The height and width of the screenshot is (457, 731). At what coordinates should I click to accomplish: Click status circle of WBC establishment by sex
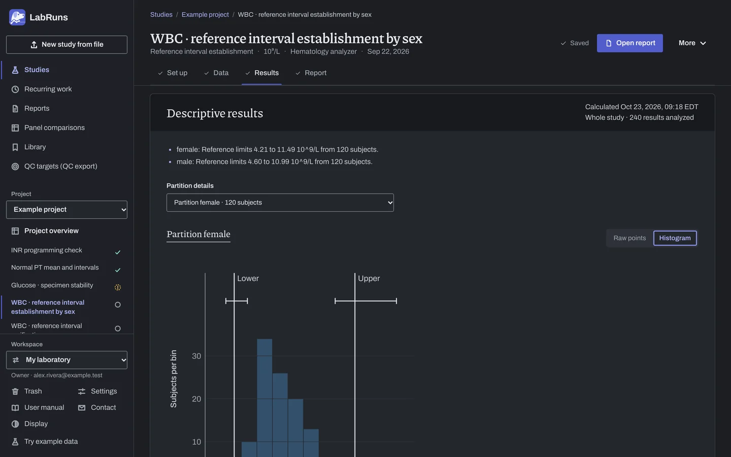(118, 305)
